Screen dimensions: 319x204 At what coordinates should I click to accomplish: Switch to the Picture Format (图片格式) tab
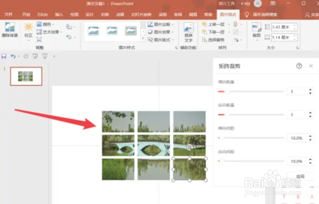[228, 14]
